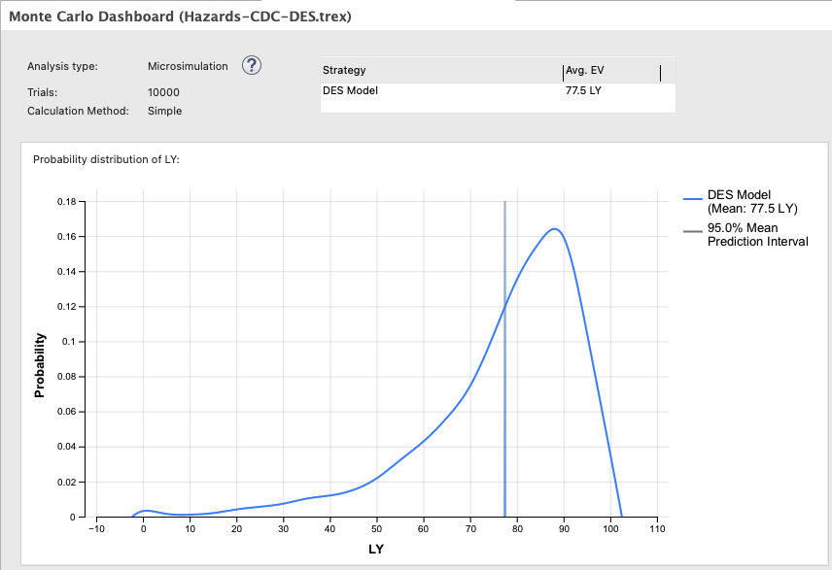This screenshot has height=570, width=832.
Task: Click the Monte Carlo Dashboard title
Action: (x=180, y=17)
